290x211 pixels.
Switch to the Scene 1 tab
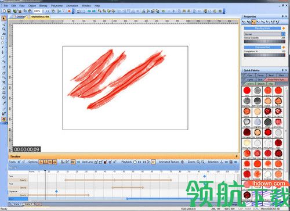point(16,204)
